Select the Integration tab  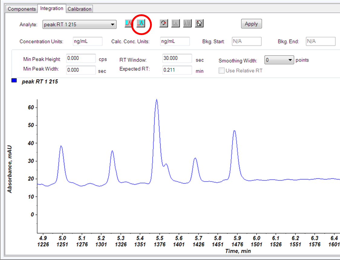[52, 8]
